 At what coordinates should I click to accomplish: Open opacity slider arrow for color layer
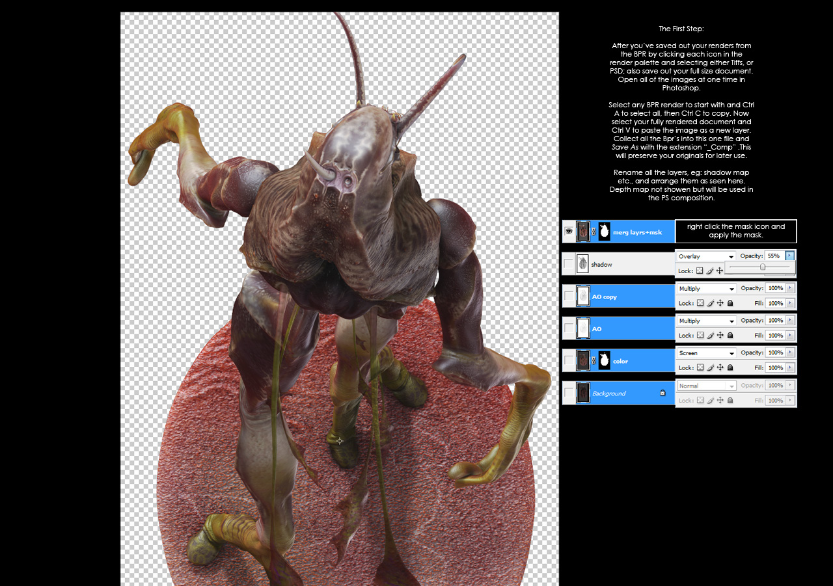[790, 353]
